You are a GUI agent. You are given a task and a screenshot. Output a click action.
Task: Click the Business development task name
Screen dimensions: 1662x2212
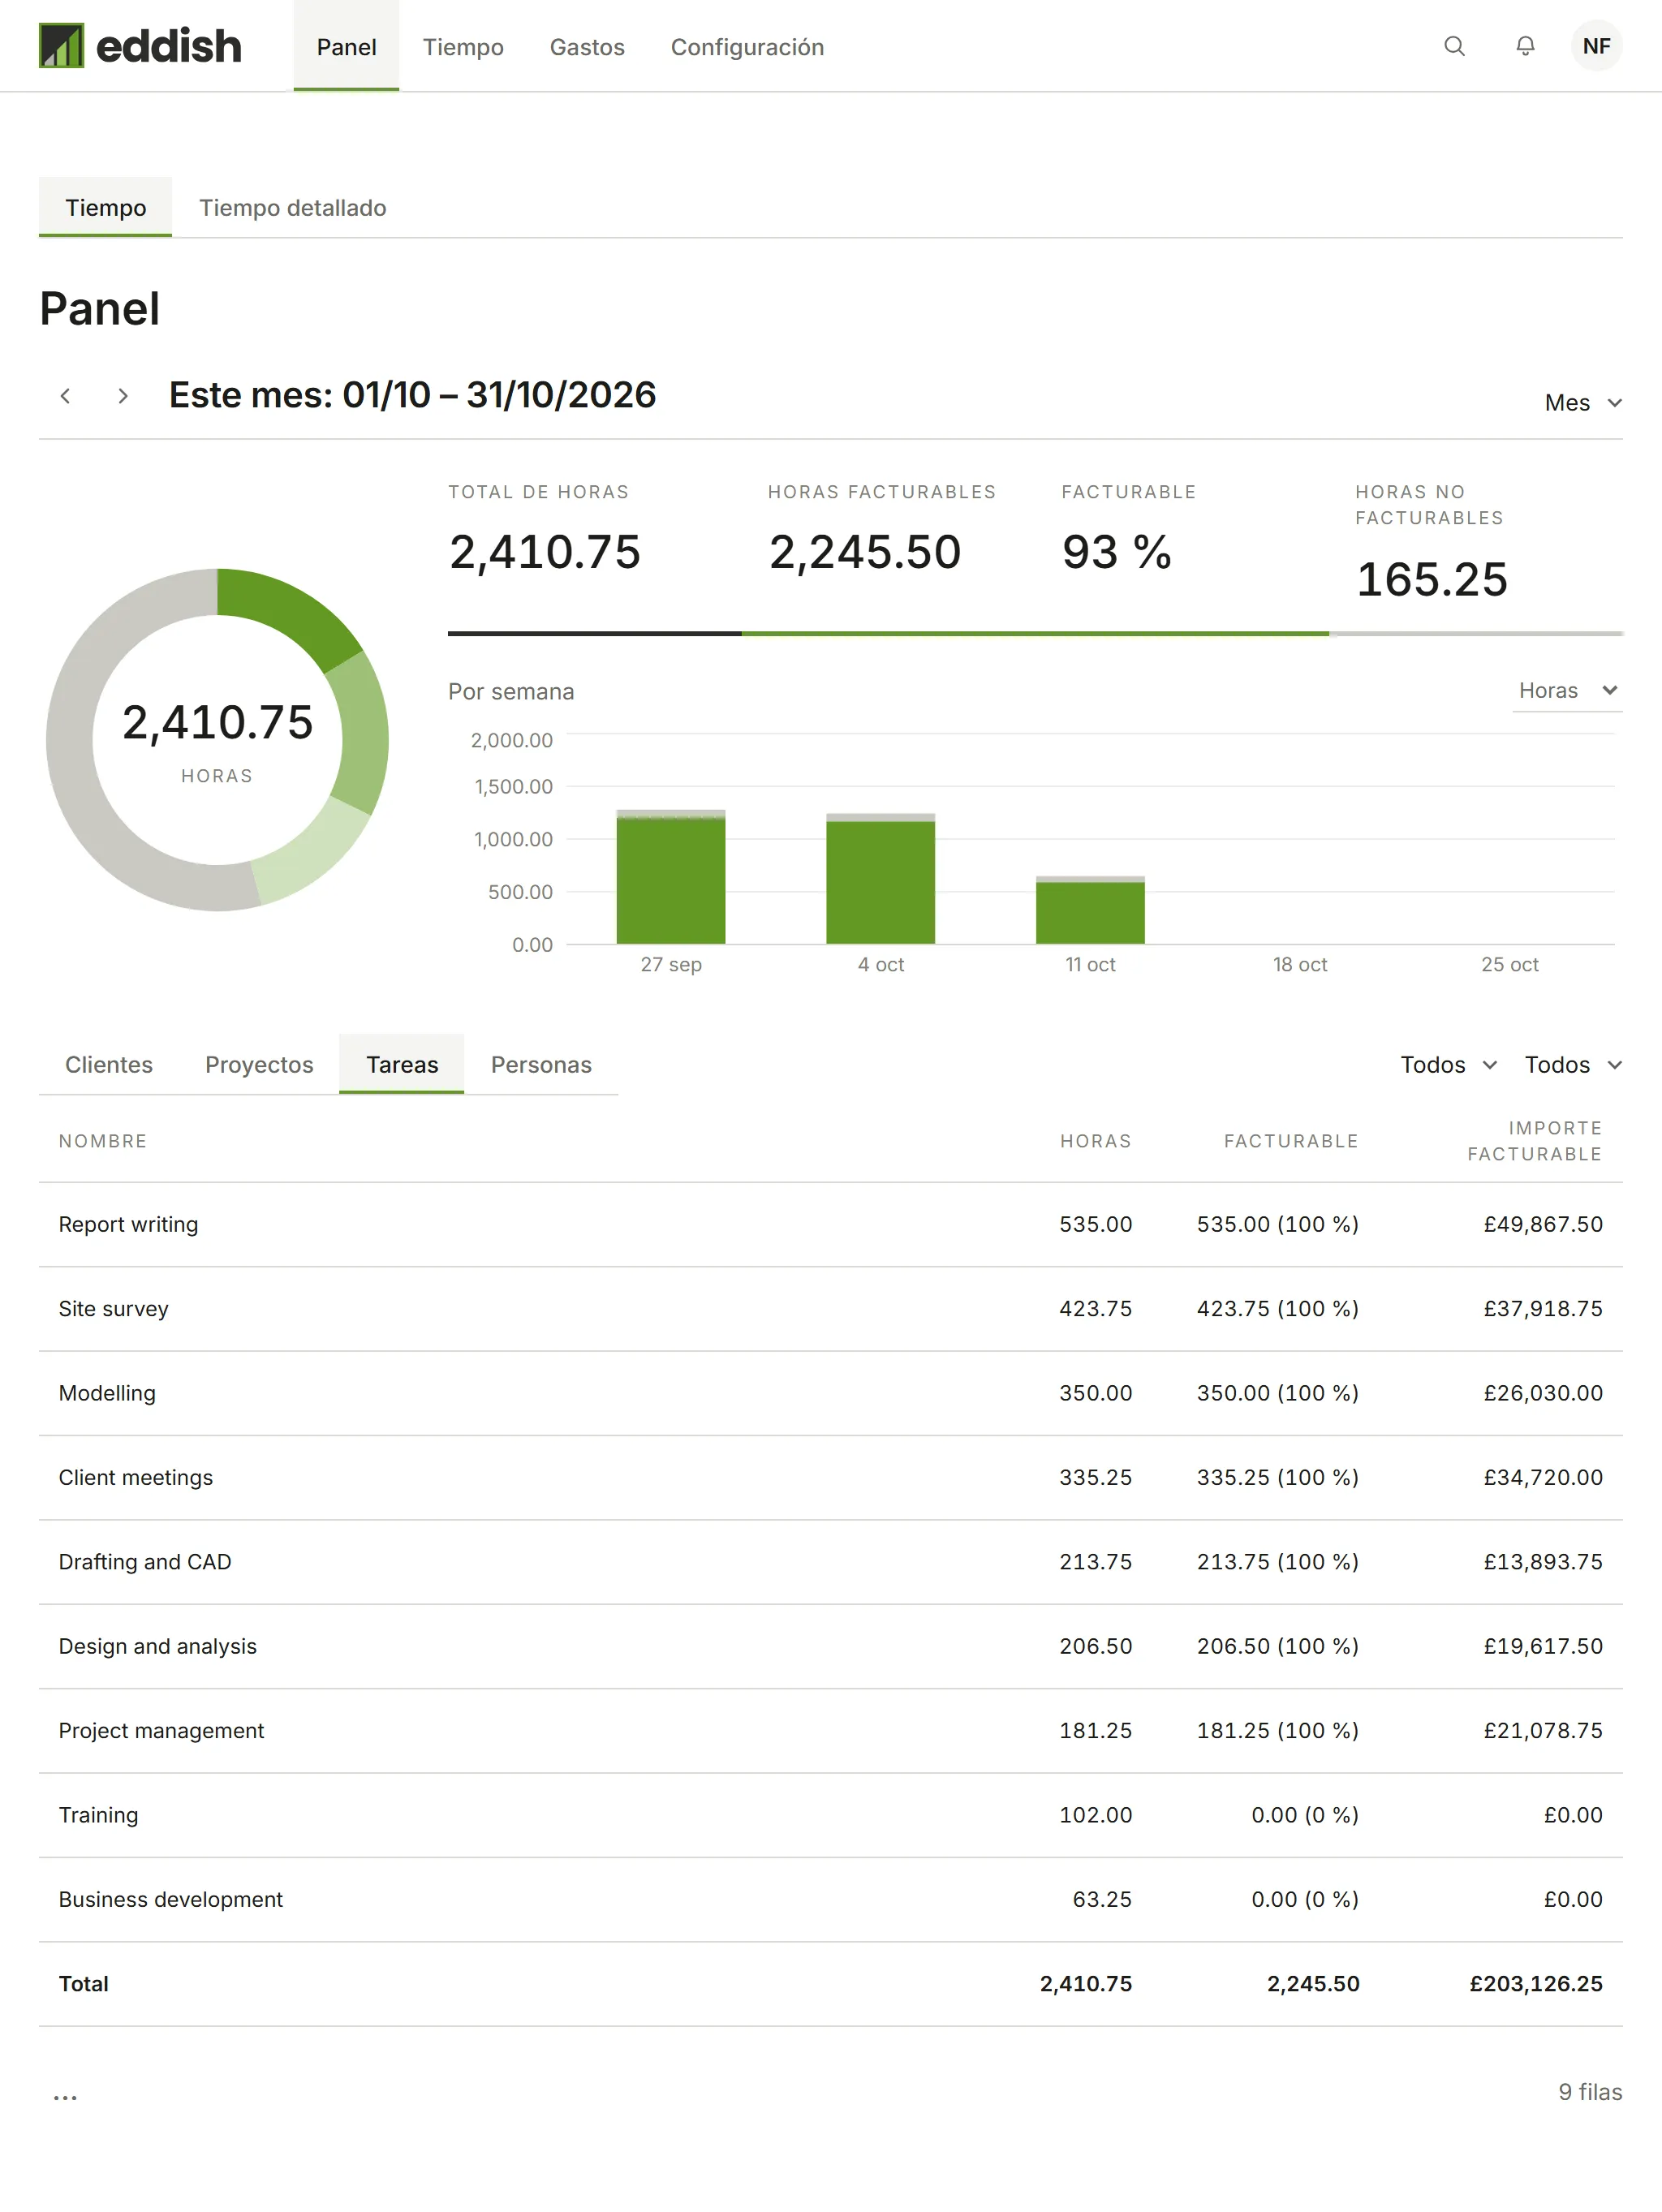(x=170, y=1900)
